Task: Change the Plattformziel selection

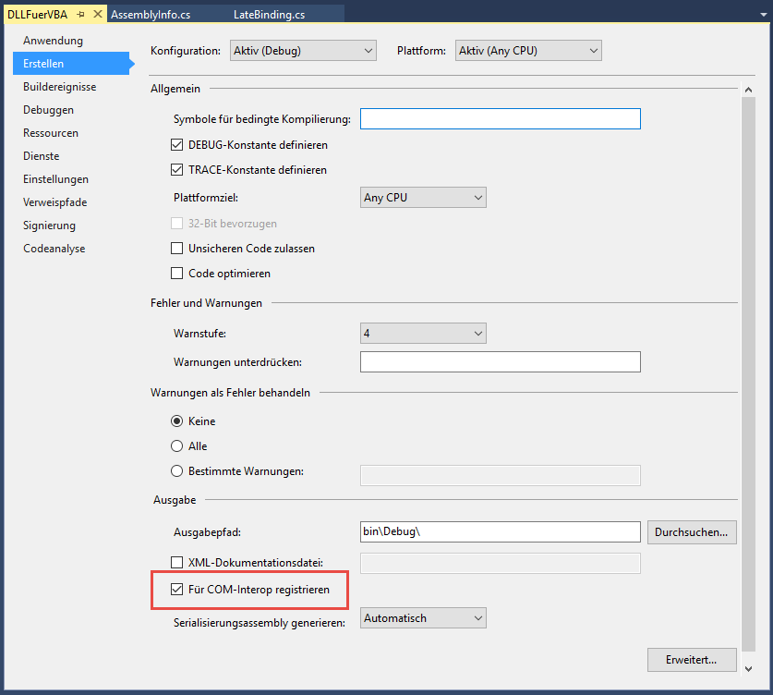Action: (478, 197)
